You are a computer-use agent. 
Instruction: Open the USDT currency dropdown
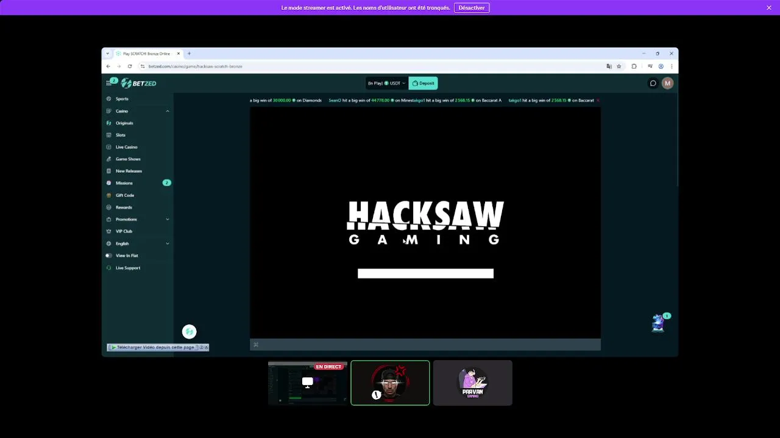[386, 83]
